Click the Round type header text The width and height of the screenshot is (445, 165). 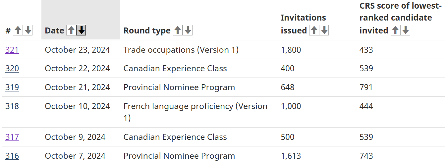tap(147, 30)
